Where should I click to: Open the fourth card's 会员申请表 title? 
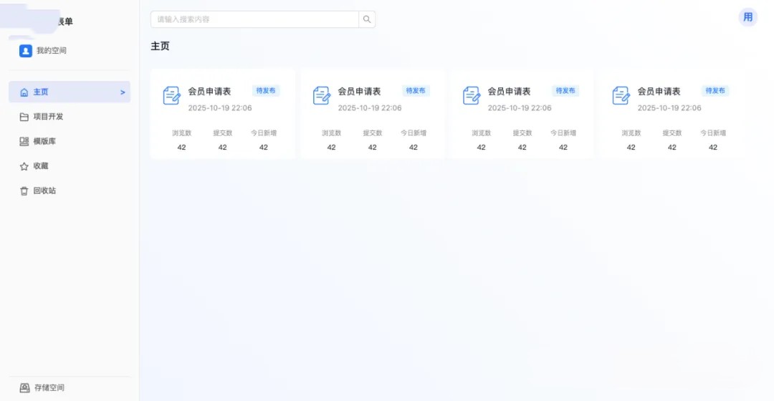point(659,91)
